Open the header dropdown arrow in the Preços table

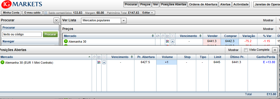[173, 36]
